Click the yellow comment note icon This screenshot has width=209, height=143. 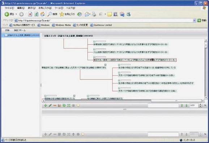click(78, 105)
